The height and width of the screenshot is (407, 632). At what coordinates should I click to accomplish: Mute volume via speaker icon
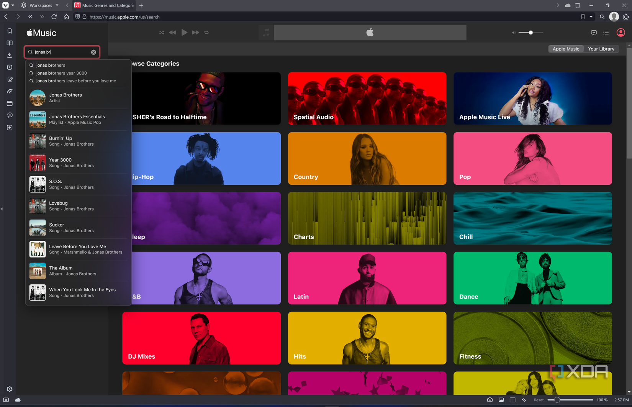[x=514, y=33]
